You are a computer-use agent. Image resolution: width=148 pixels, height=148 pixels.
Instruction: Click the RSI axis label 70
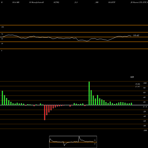(2, 34)
